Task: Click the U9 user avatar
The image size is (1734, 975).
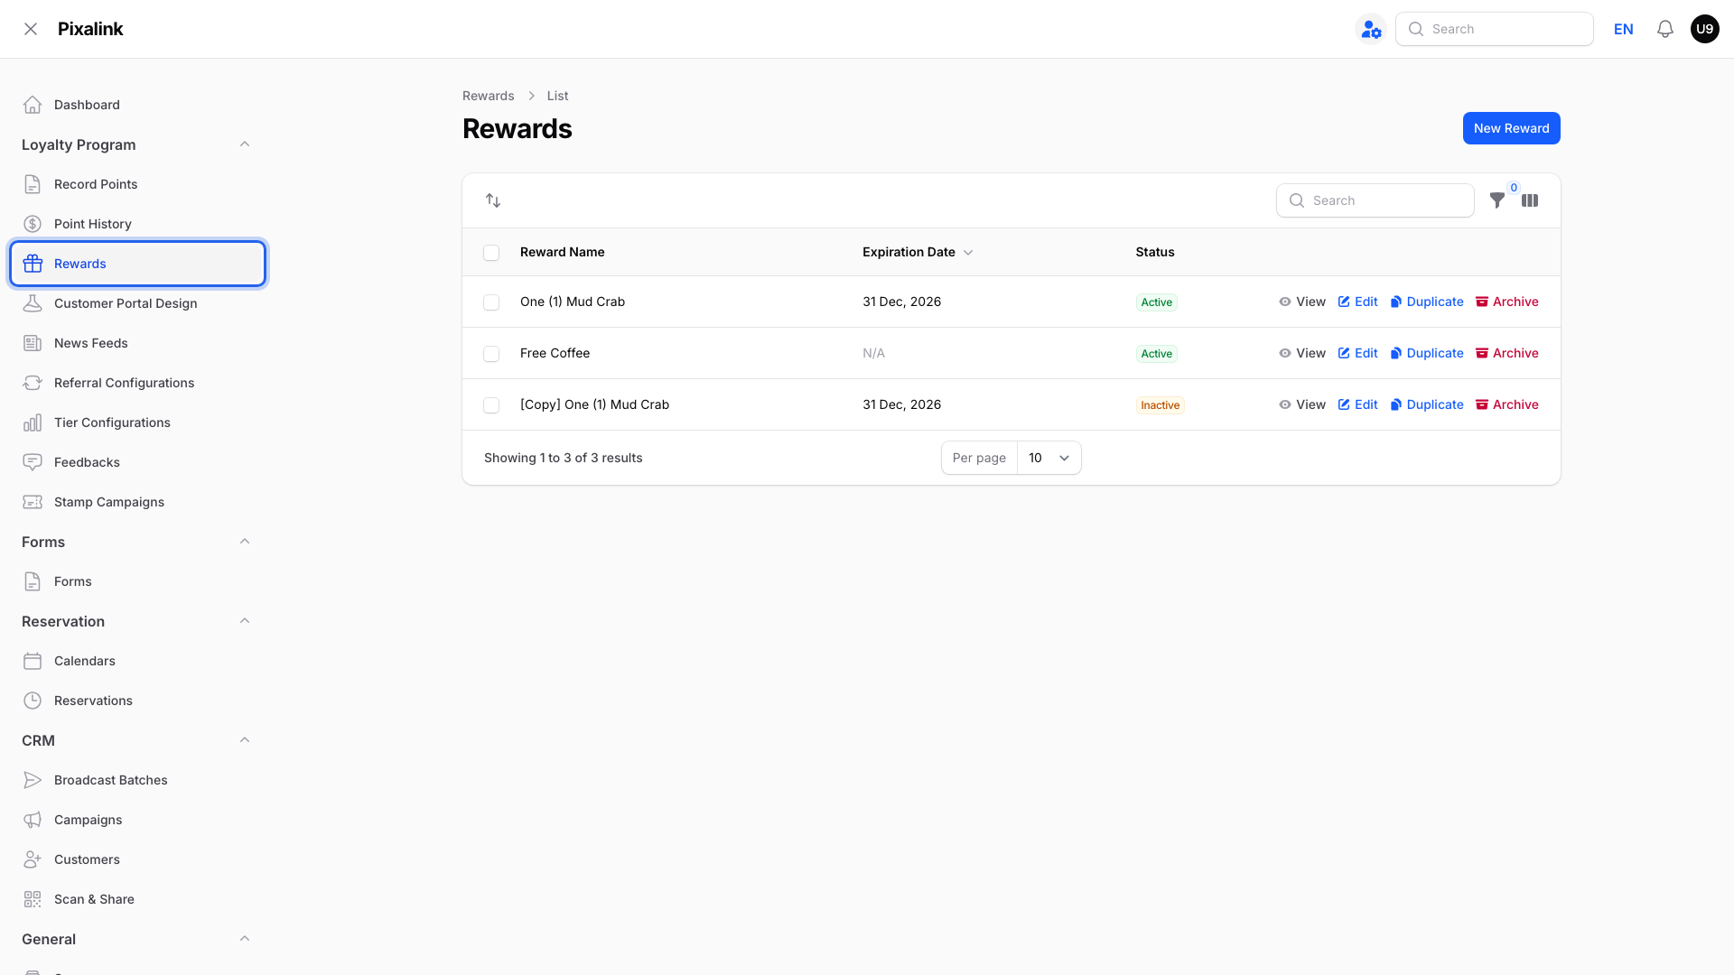Action: (x=1705, y=29)
